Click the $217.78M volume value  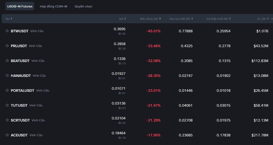click(260, 135)
